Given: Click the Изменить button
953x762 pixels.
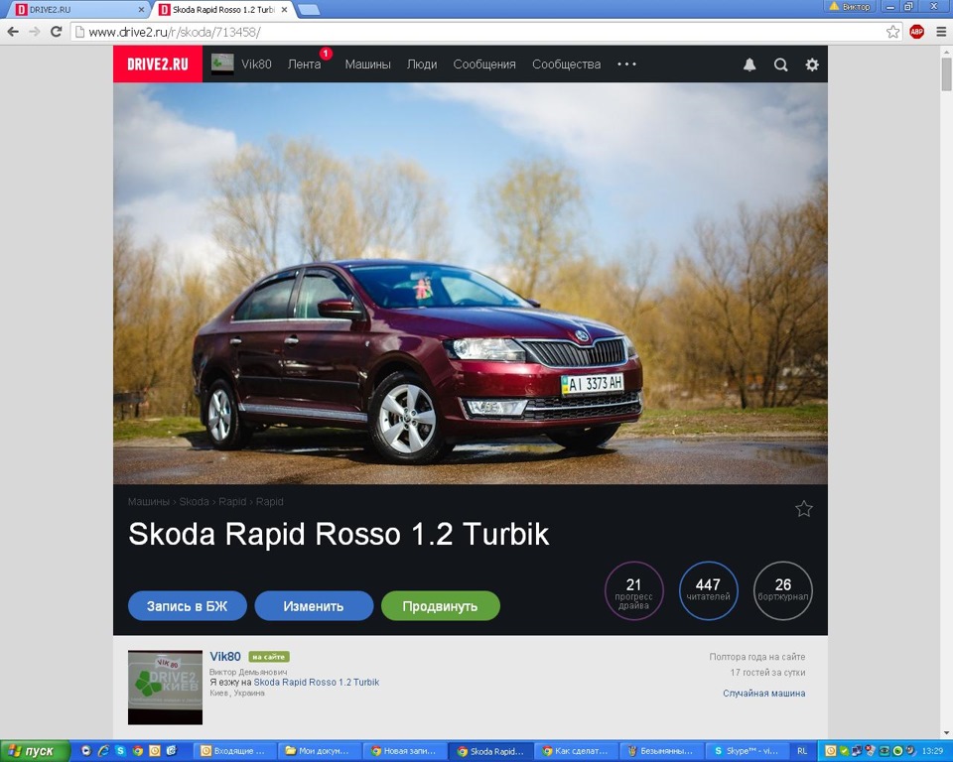Looking at the screenshot, I should click(314, 606).
